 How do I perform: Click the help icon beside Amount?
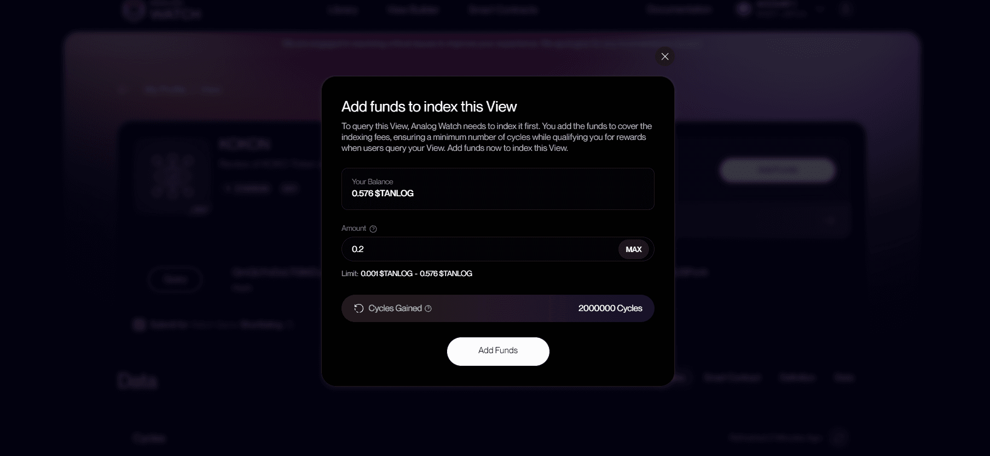[373, 229]
